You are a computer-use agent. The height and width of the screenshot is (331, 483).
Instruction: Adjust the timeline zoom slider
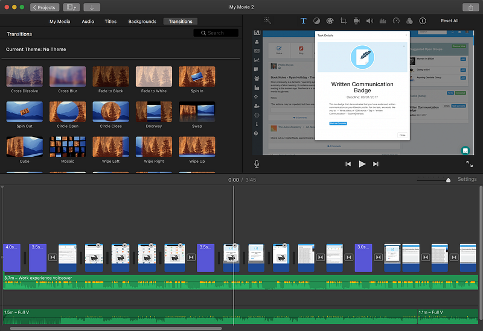[447, 180]
